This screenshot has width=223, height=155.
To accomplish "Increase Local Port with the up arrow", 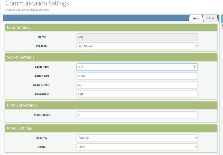I will pyautogui.click(x=195, y=66).
